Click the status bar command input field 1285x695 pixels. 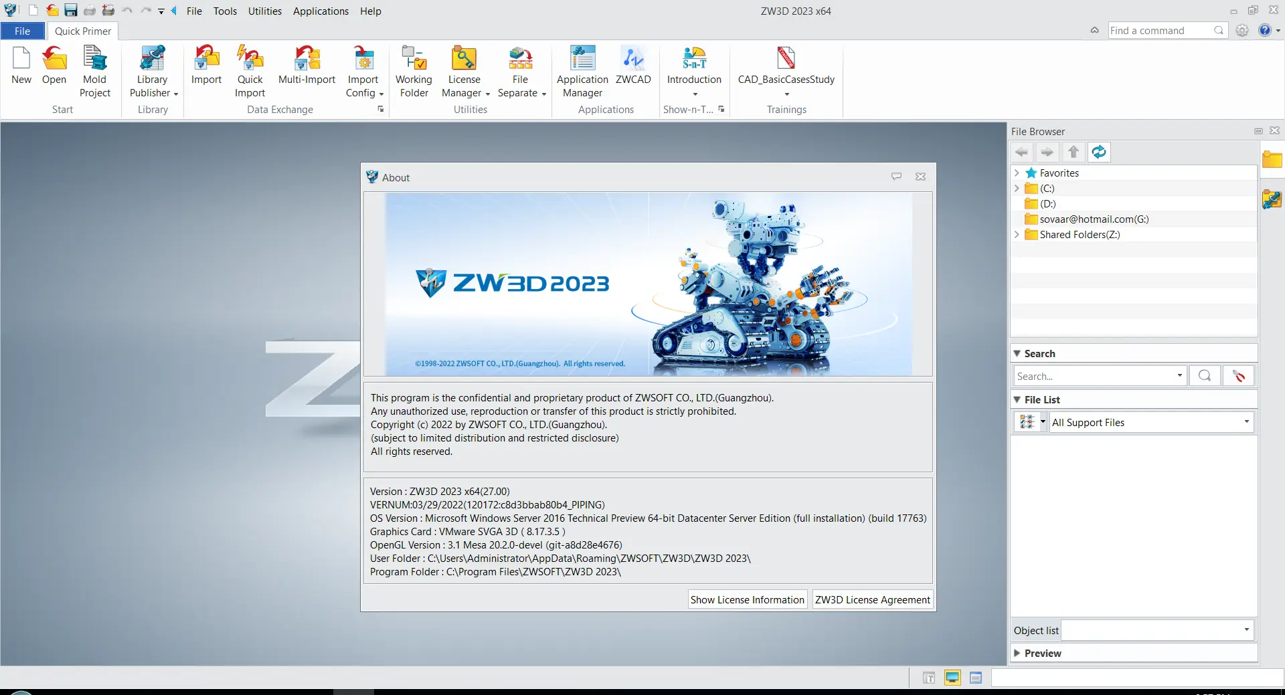point(1136,678)
